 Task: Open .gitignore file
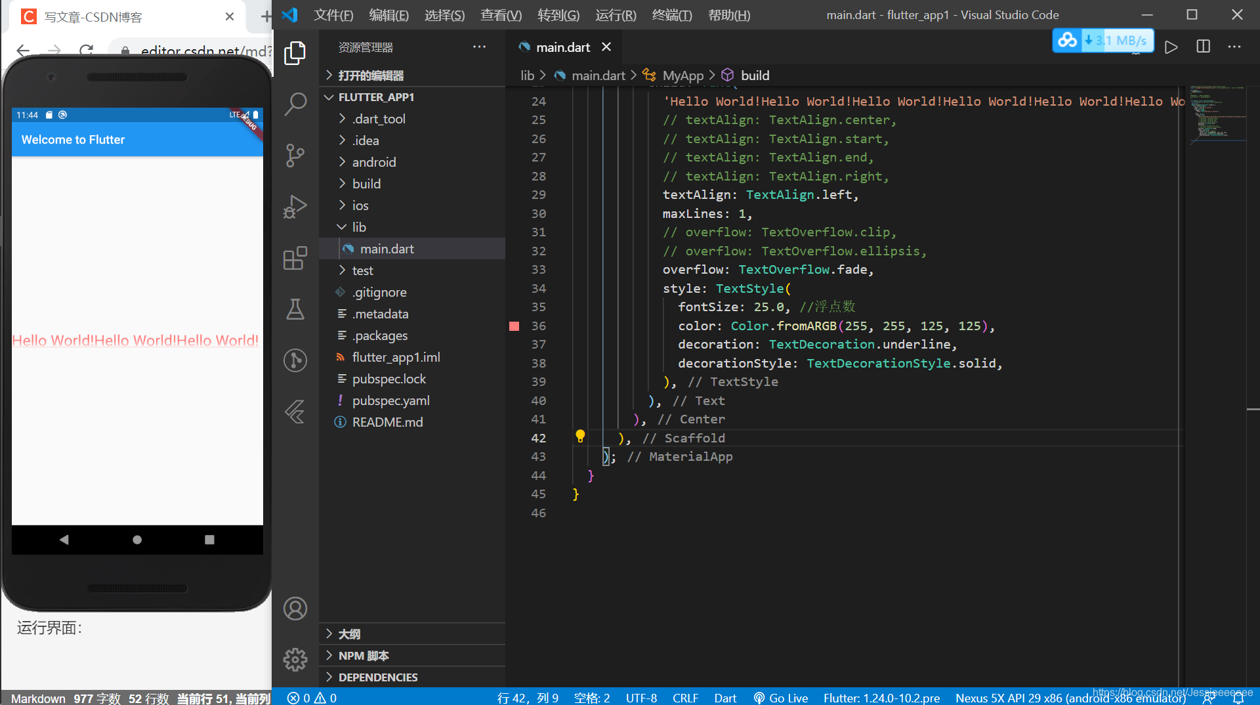click(412, 292)
